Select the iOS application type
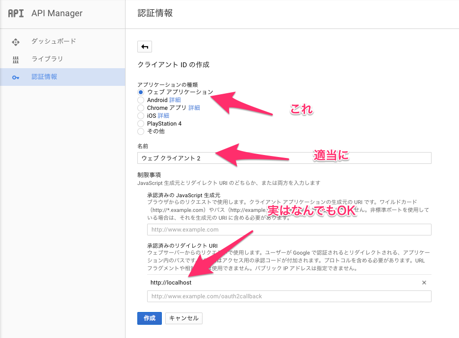The width and height of the screenshot is (459, 338). [x=141, y=116]
